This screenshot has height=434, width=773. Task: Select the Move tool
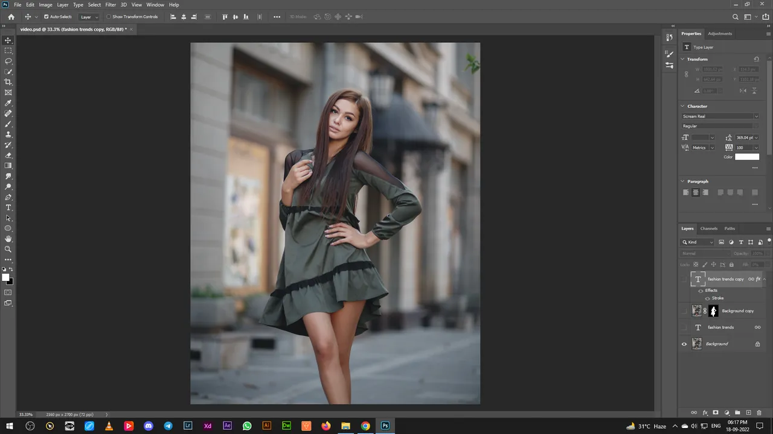pos(8,40)
